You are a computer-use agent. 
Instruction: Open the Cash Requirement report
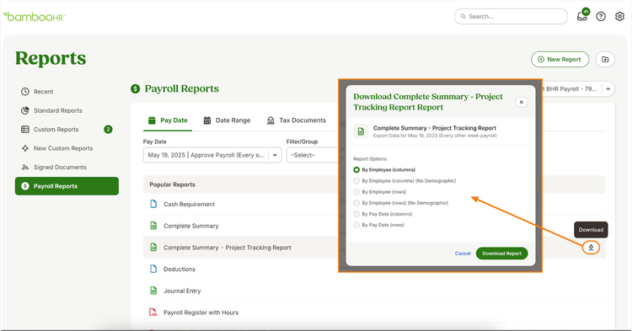189,204
